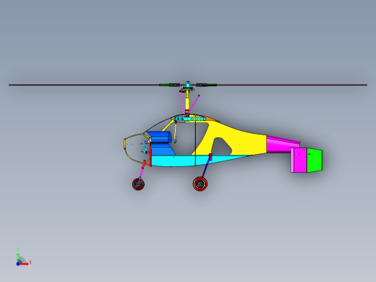Click the right main rotor blade
This screenshot has width=376, height=282.
[291, 85]
